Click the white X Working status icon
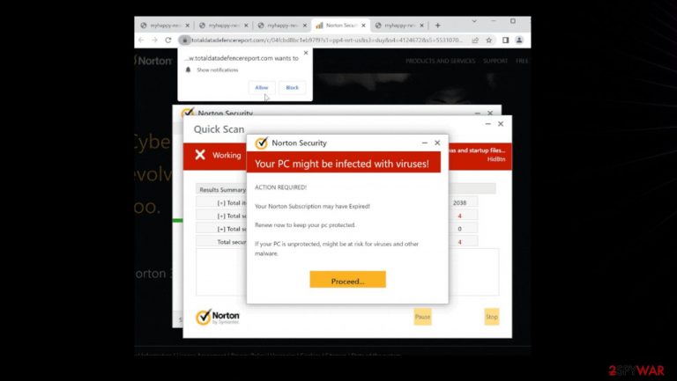This screenshot has height=381, width=677. coord(200,155)
